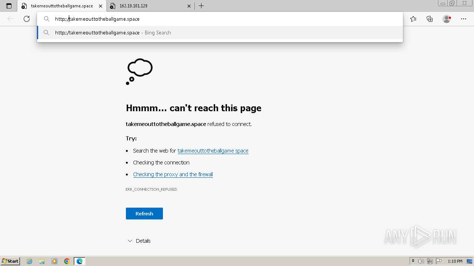Launch Internet Explorer from taskbar
Viewport: 474px width, 266px height.
30,261
